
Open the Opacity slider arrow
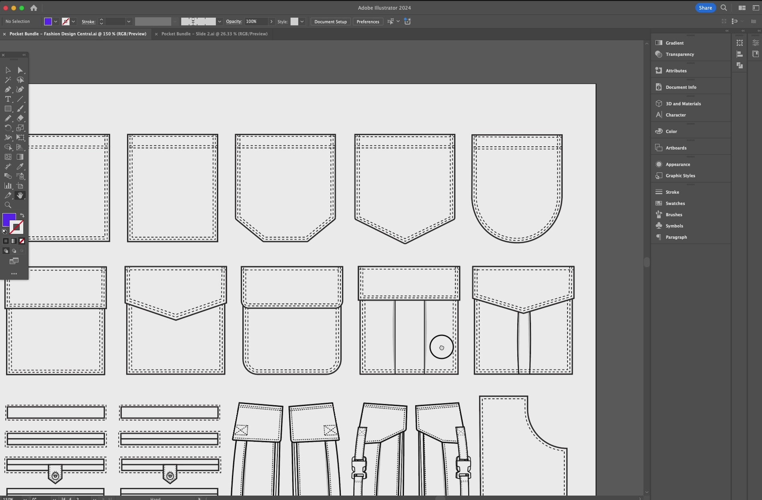(271, 22)
